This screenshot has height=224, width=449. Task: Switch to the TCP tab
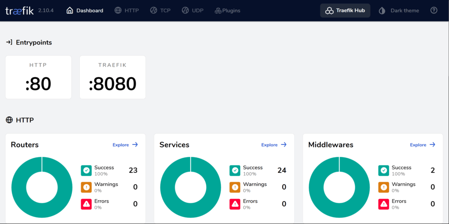160,10
